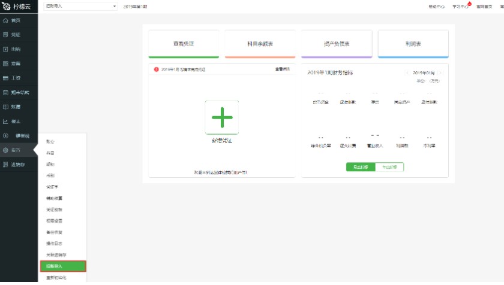The height and width of the screenshot is (285, 504).
Task: Open 关联进销存 in the settings submenu
Action: tap(56, 255)
